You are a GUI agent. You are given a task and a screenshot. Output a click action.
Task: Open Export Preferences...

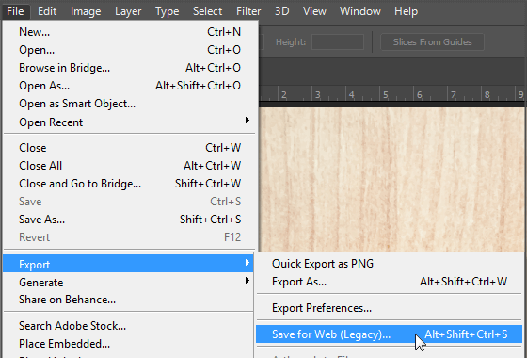coord(390,308)
